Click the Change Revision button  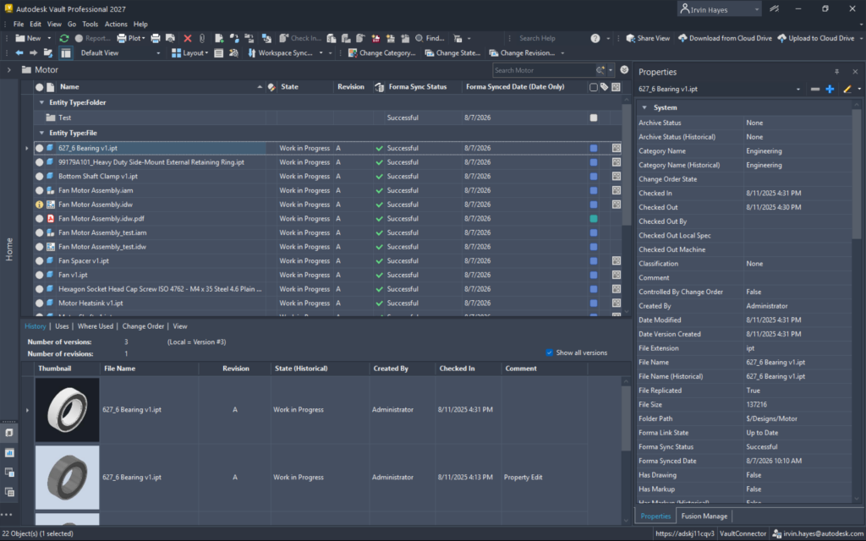[522, 53]
